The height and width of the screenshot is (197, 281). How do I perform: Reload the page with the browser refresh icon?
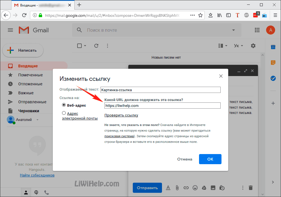24,15
